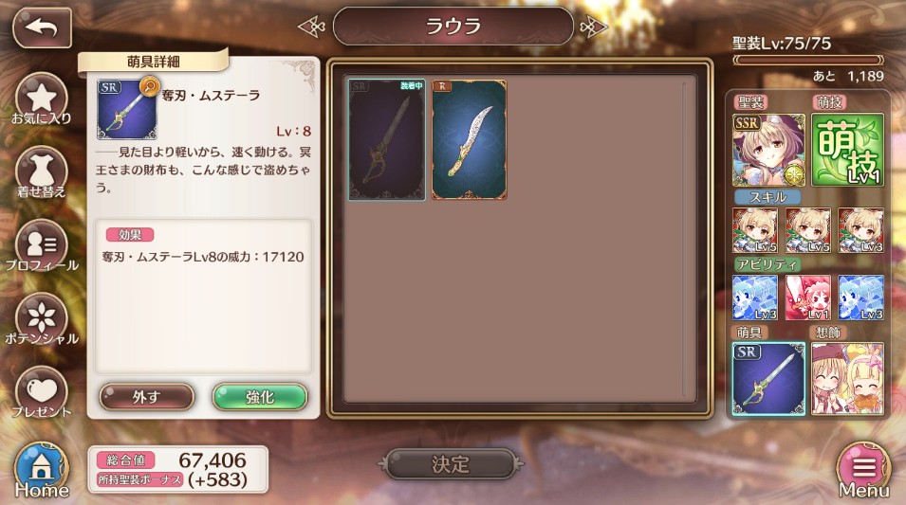Tap the green 萌技 Lv1 tile
906x505 pixels.
pos(847,150)
